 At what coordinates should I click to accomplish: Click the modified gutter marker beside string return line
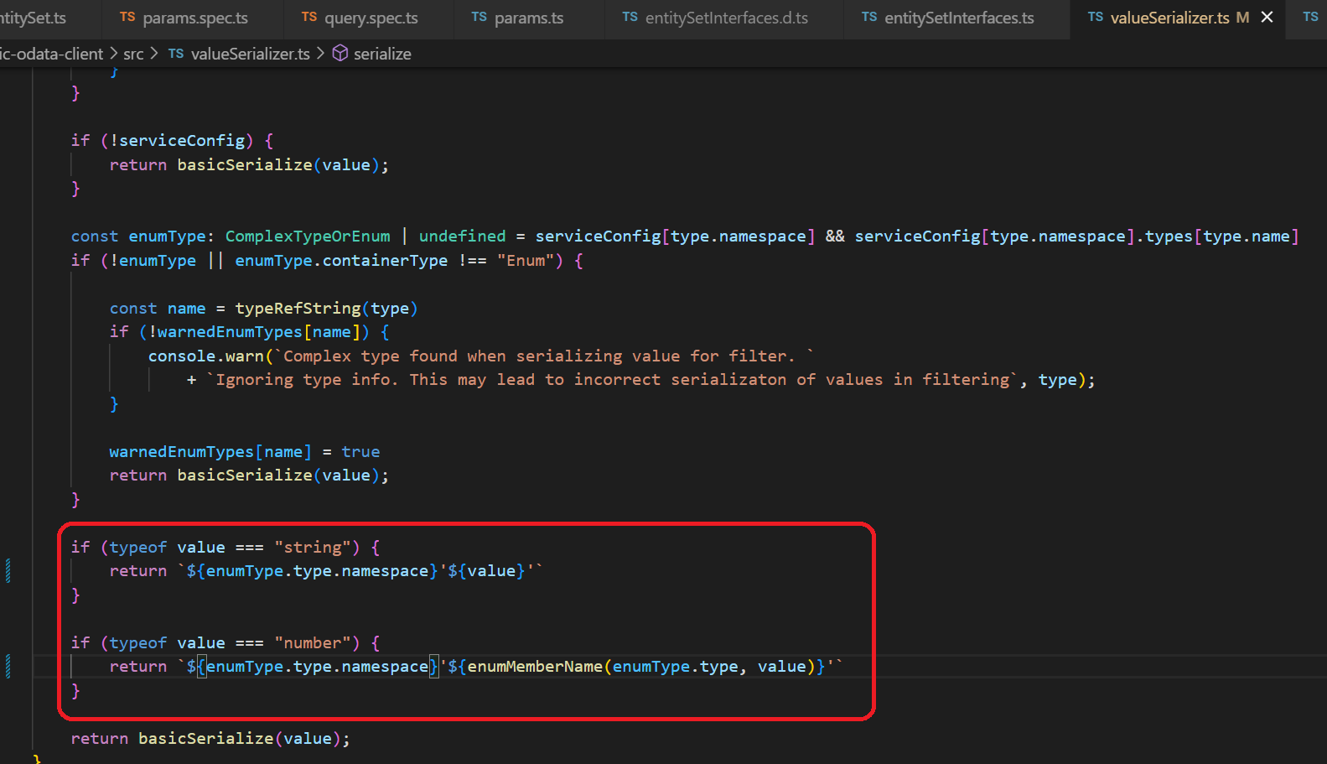click(x=8, y=571)
